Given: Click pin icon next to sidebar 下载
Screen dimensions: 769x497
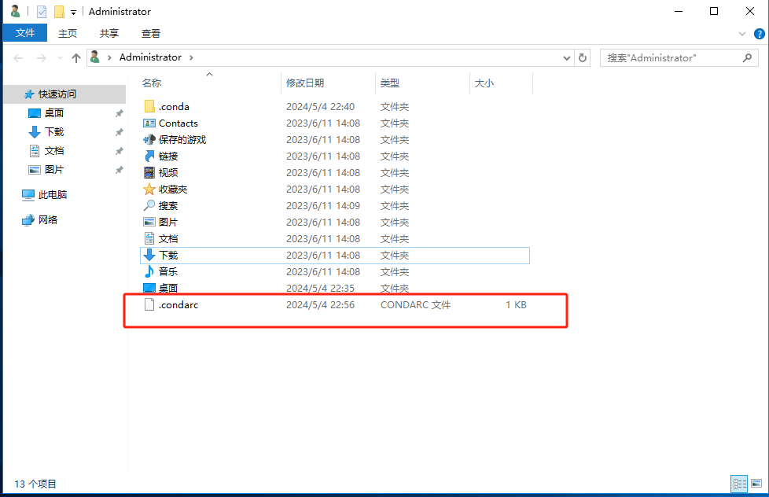Looking at the screenshot, I should [x=119, y=132].
